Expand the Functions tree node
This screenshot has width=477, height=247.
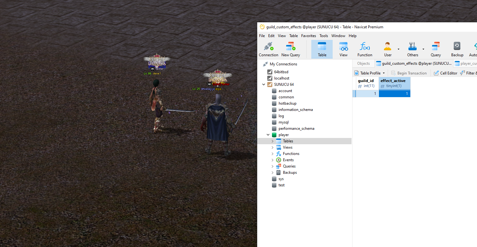tap(272, 154)
